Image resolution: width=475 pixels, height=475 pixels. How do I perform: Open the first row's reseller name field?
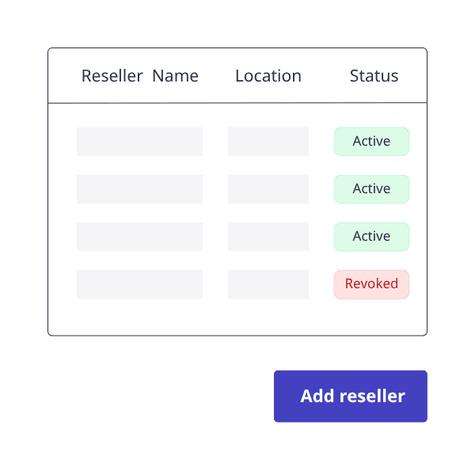tap(139, 142)
